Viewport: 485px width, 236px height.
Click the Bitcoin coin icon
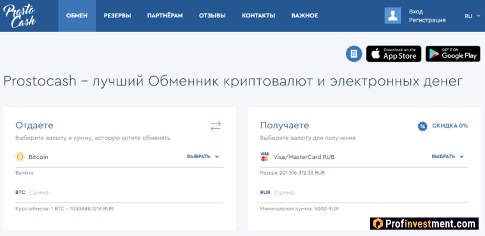(20, 157)
